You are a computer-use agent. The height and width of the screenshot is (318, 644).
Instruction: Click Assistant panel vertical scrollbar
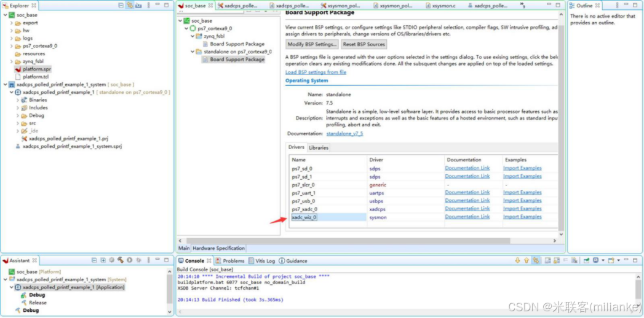pos(170,289)
